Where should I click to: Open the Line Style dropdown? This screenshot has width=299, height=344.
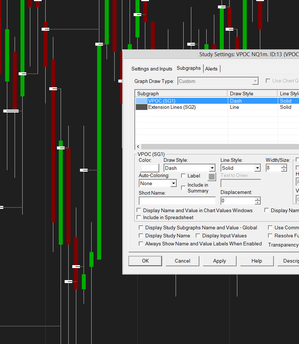tap(257, 168)
